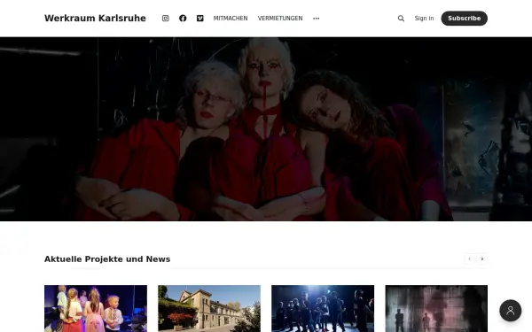532x332 pixels.
Task: Open the children on stage thumbnail
Action: click(96, 309)
